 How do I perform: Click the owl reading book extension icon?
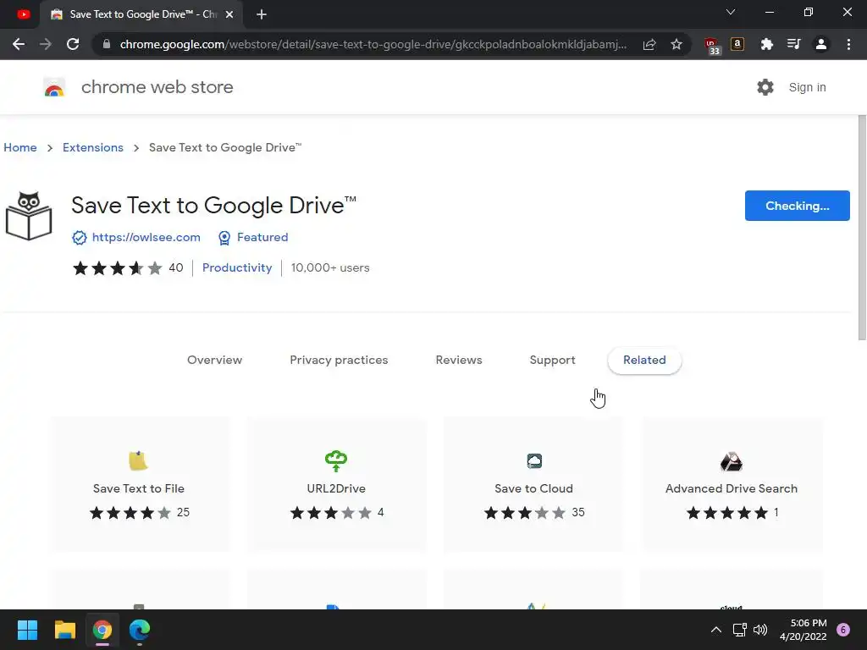click(29, 216)
